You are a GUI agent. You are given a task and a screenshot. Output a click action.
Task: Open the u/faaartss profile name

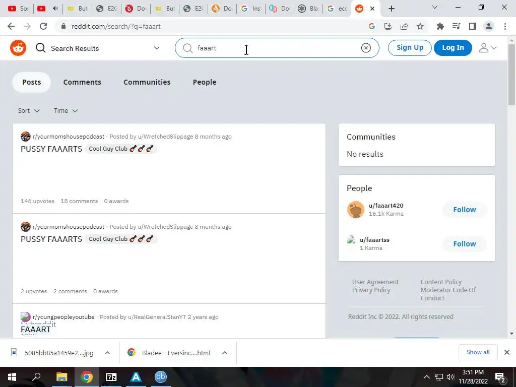pyautogui.click(x=374, y=240)
